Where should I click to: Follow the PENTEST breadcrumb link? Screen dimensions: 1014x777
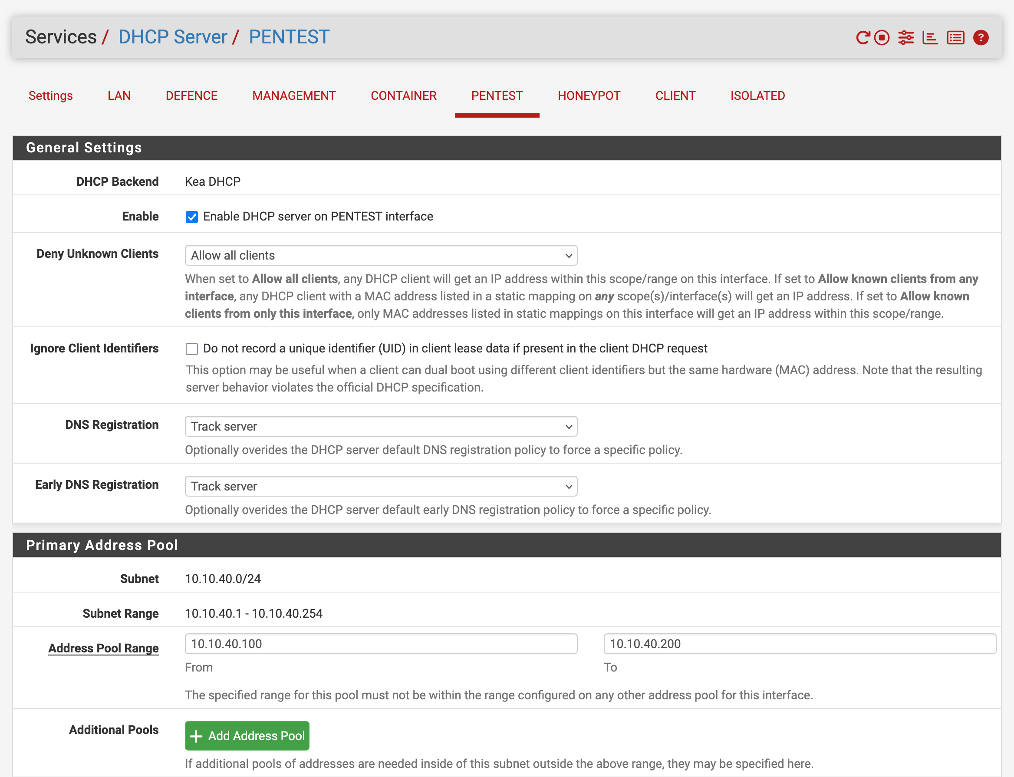click(x=289, y=37)
